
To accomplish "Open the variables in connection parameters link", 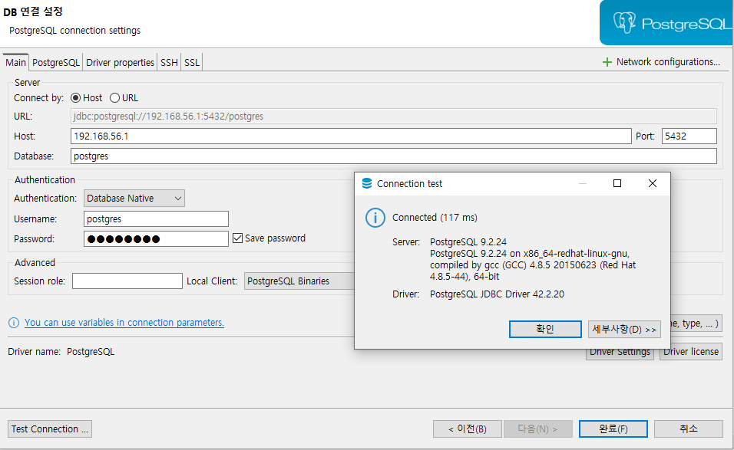I will pos(124,323).
